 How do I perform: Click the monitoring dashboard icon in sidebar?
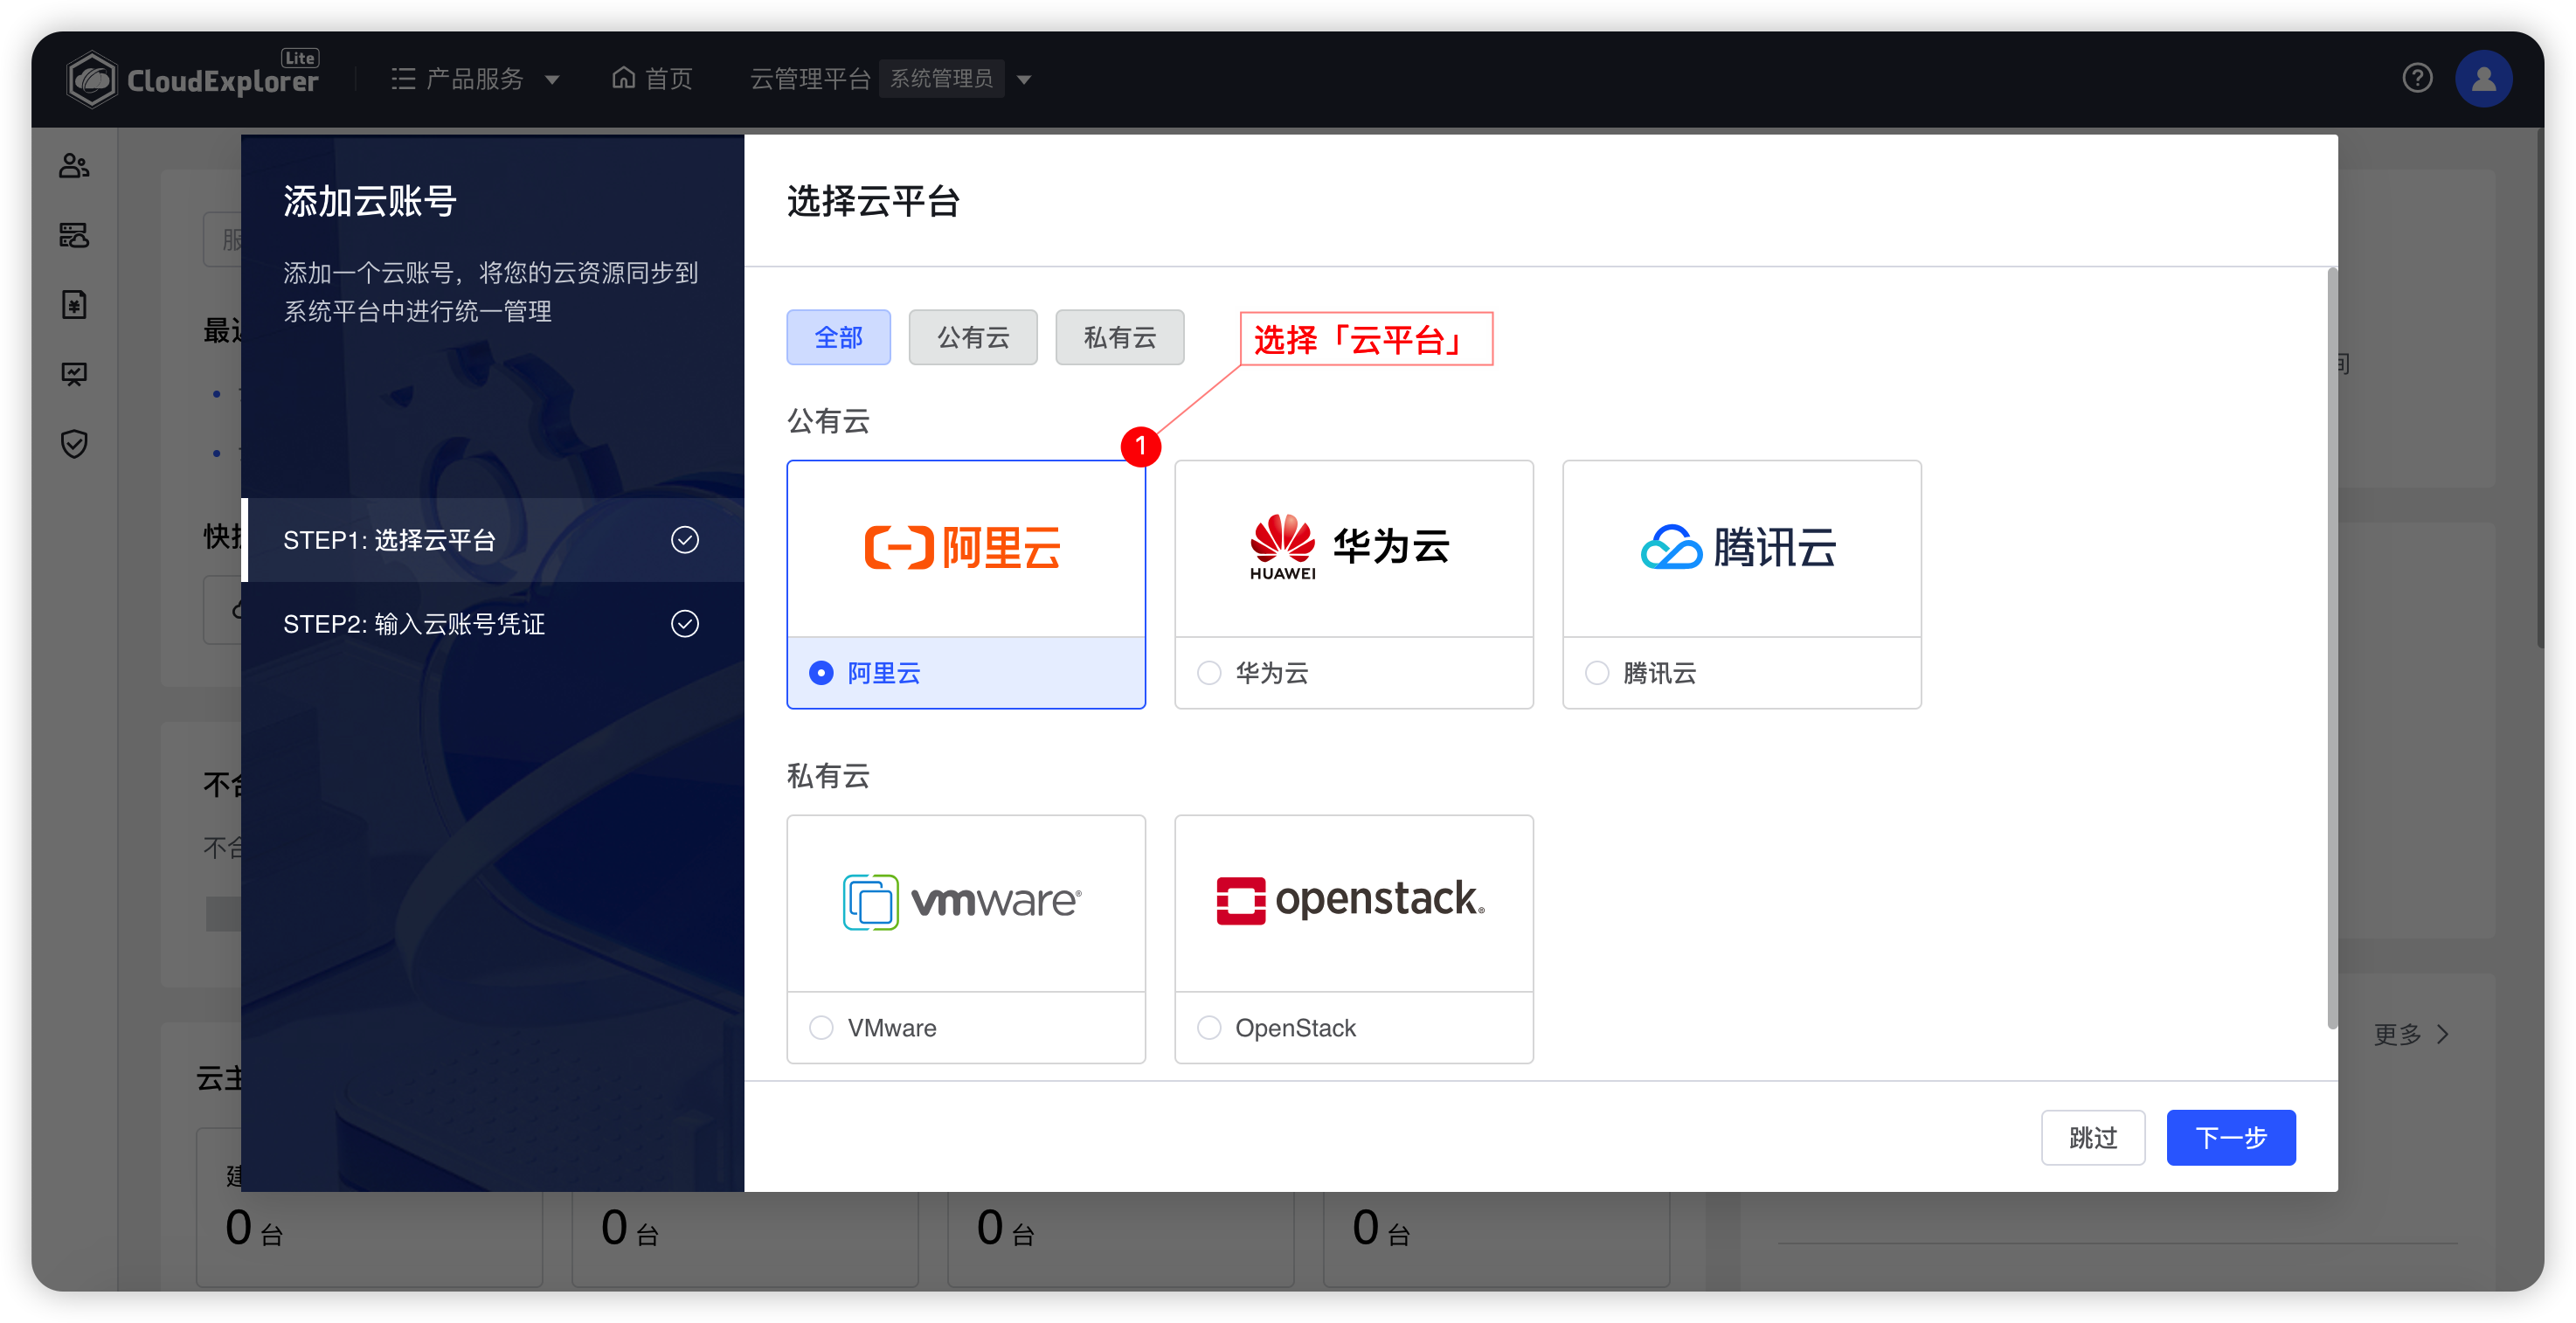tap(74, 374)
